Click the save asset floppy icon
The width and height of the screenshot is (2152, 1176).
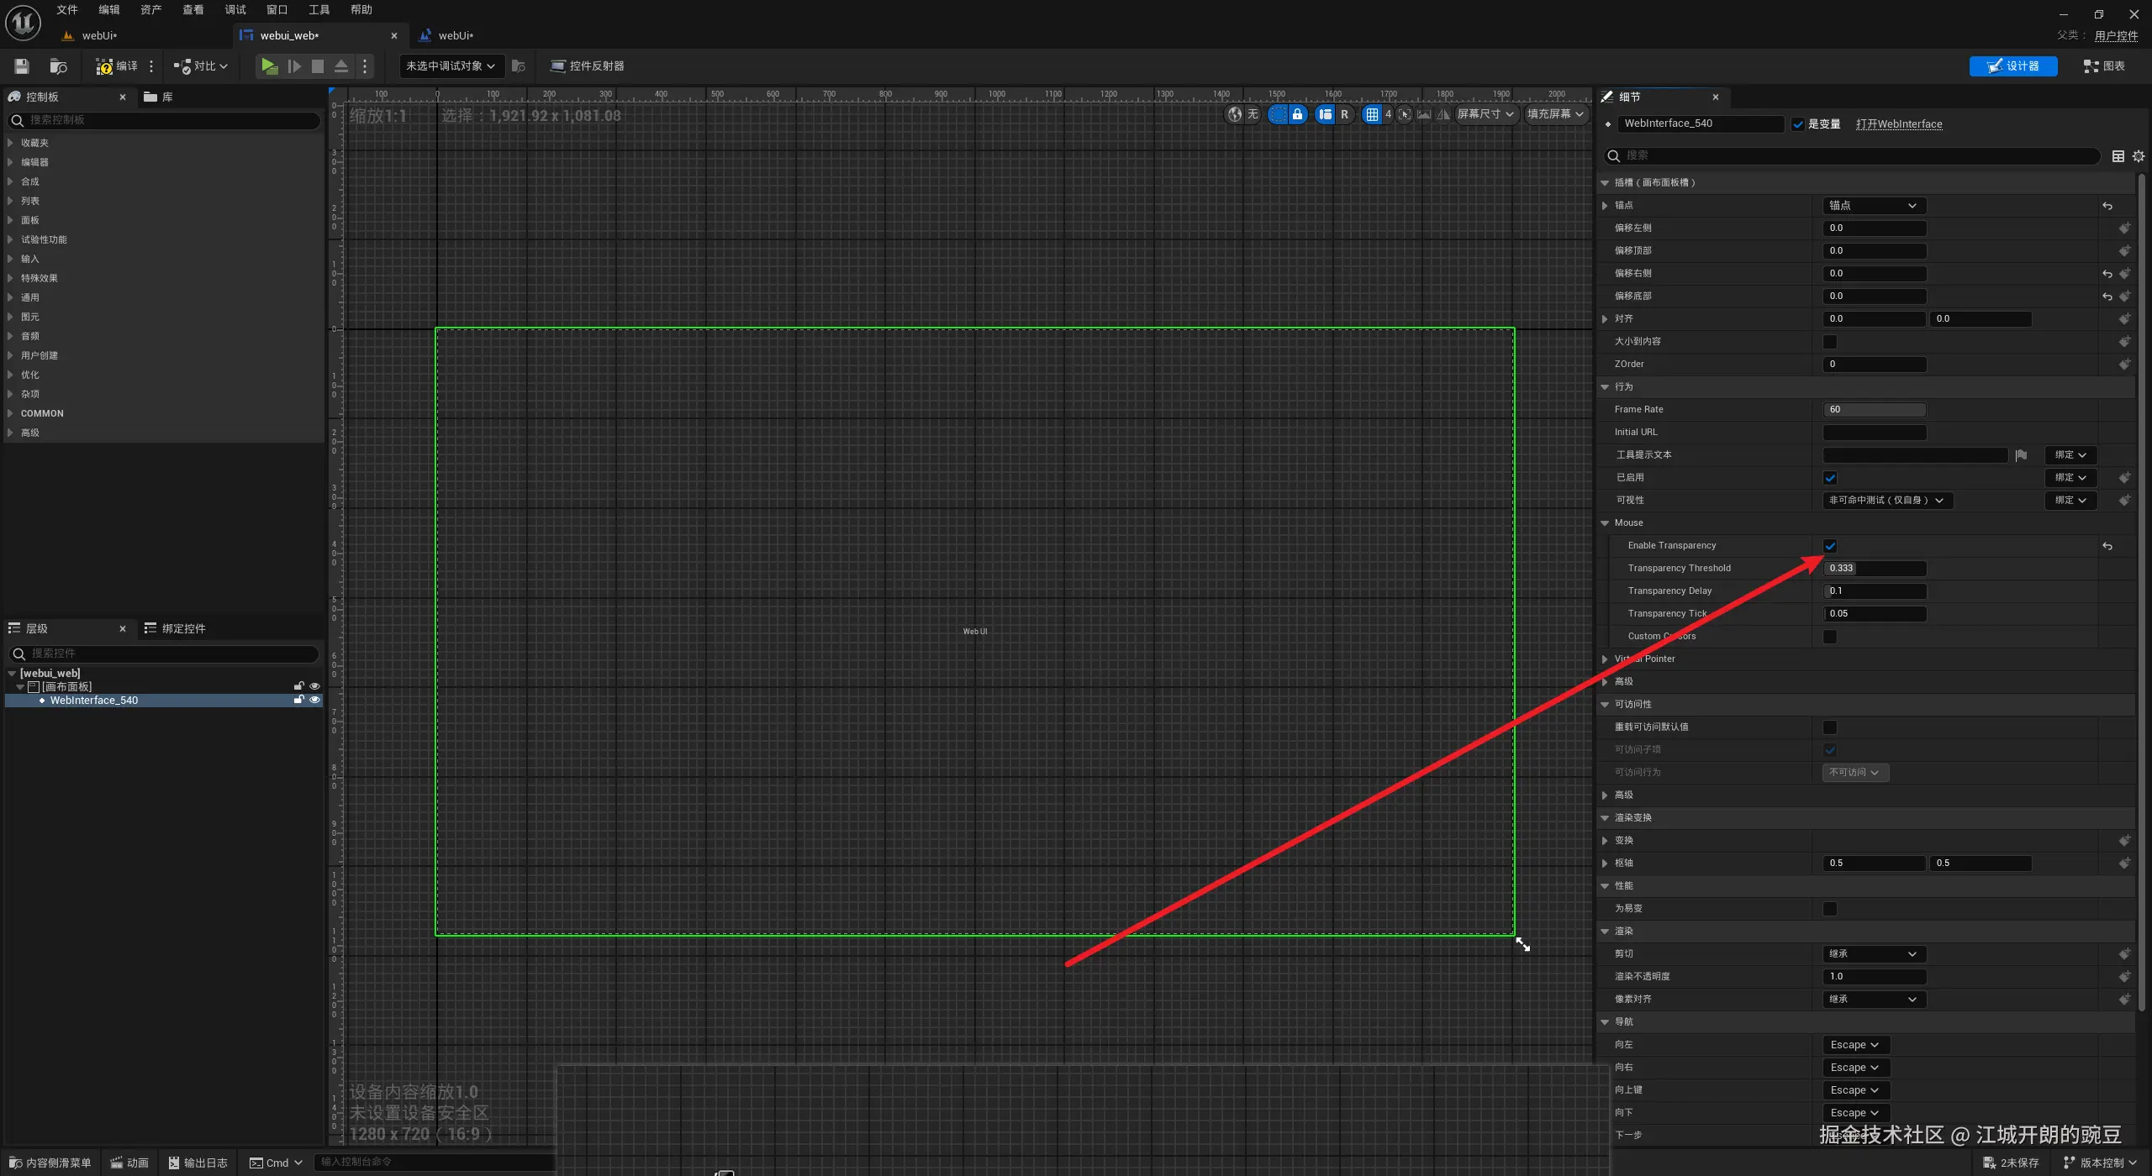click(22, 66)
